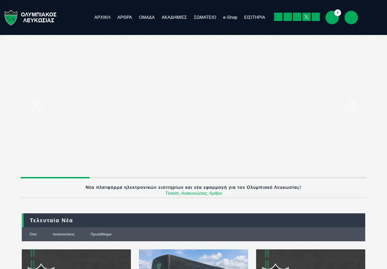Open the Άρθρα category link under the headline
This screenshot has height=269, width=387.
(216, 193)
